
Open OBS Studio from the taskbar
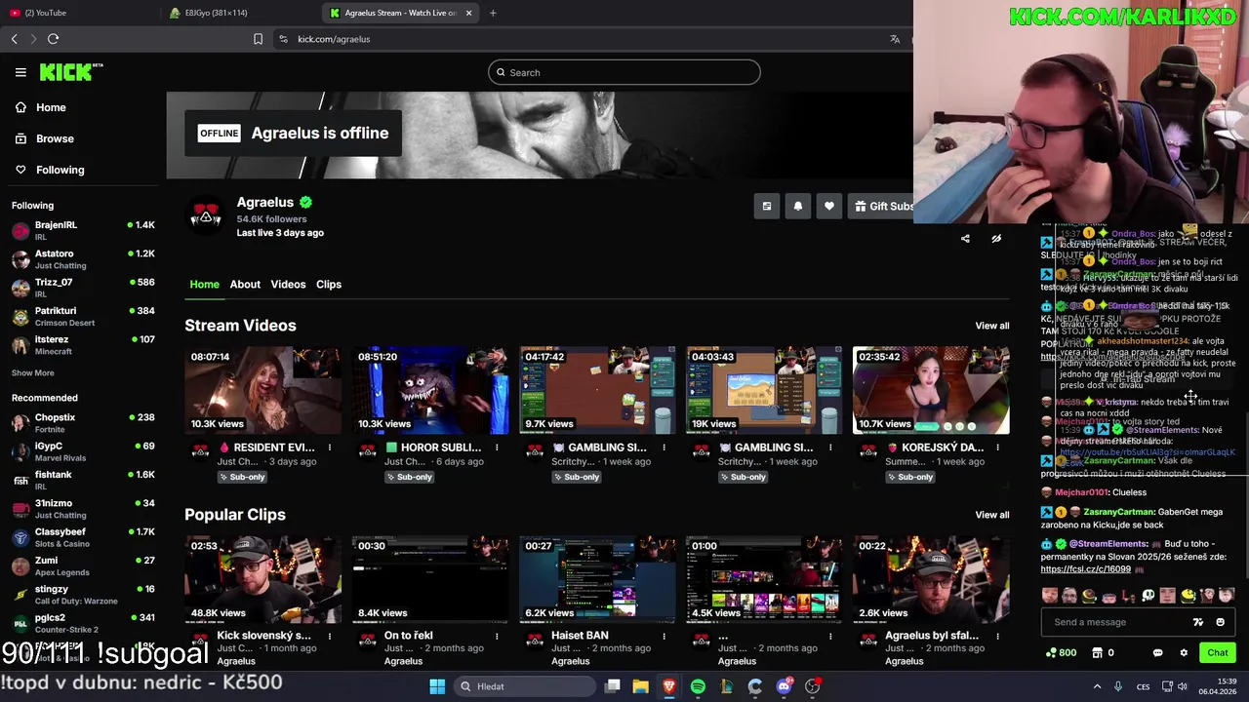(813, 686)
